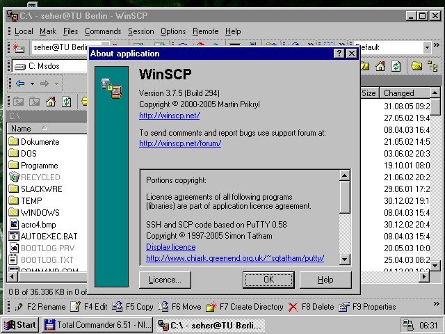
Task: Click the grayed forward arrow in local panel
Action: point(44,83)
